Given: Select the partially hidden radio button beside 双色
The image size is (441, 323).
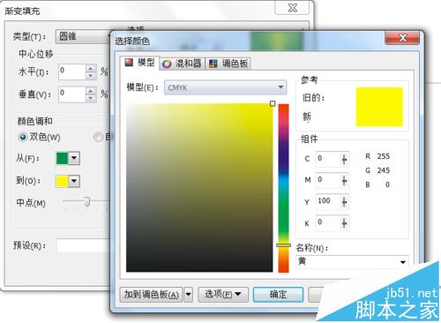Looking at the screenshot, I should click(98, 137).
